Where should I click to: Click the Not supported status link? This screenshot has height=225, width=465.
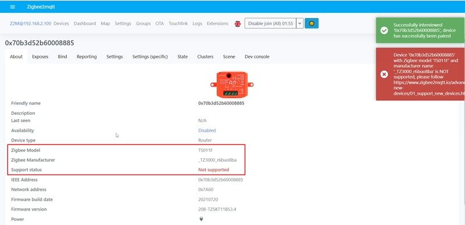(x=213, y=170)
